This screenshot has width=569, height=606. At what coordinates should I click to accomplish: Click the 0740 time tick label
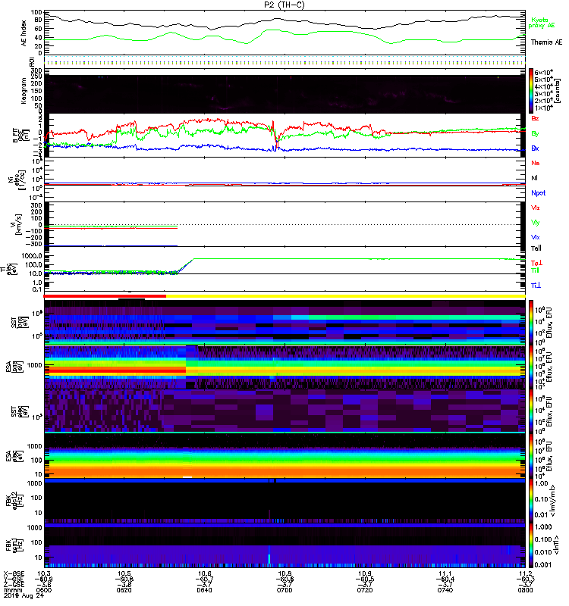click(x=445, y=590)
